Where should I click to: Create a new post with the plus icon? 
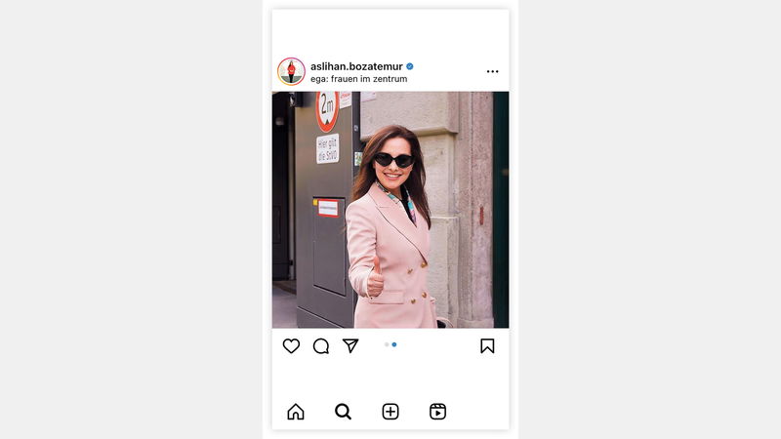390,412
